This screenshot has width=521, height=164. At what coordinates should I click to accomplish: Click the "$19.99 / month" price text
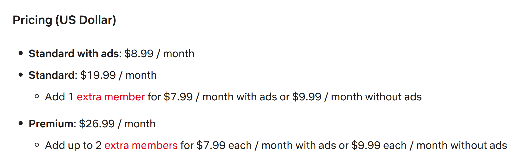pyautogui.click(x=118, y=75)
